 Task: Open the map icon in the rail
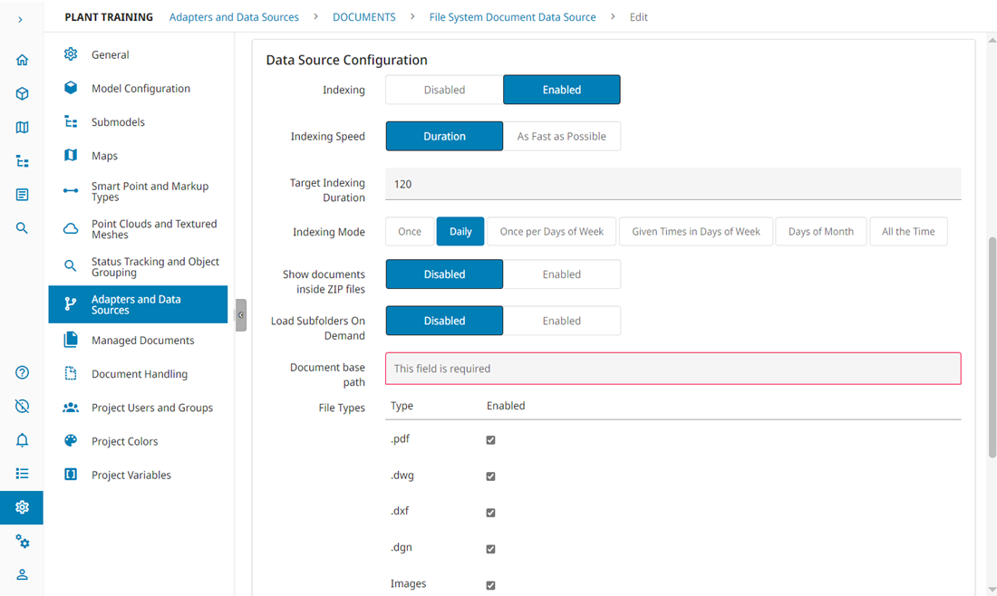tap(22, 127)
